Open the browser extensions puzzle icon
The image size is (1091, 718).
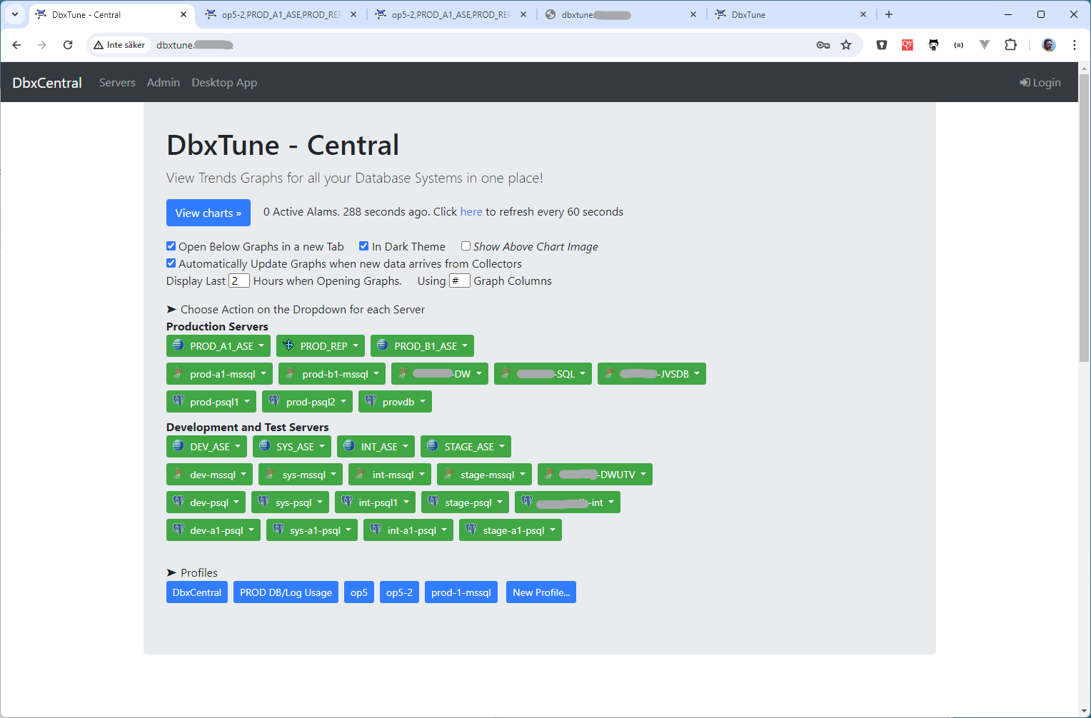pos(1010,45)
